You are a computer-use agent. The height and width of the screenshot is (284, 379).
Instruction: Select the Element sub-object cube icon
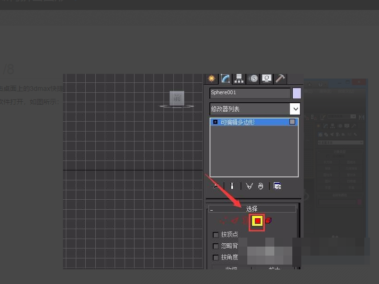[x=268, y=220]
